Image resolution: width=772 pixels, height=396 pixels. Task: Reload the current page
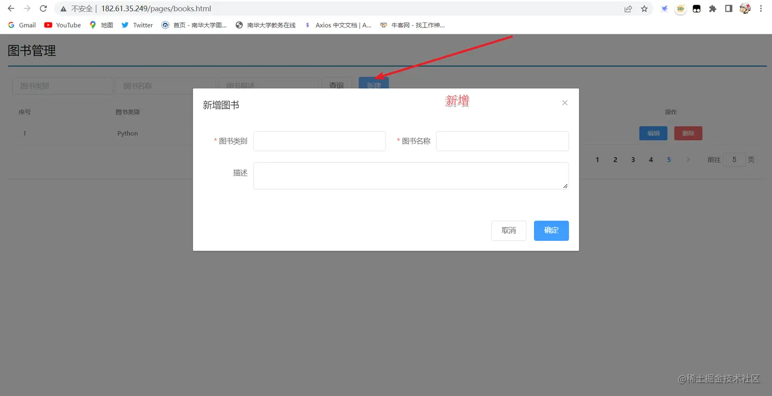[43, 9]
